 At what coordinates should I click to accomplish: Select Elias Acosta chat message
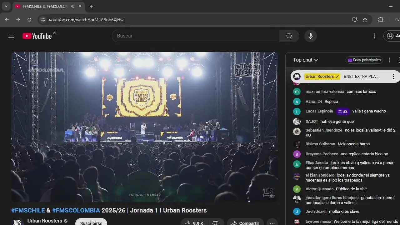(x=343, y=165)
